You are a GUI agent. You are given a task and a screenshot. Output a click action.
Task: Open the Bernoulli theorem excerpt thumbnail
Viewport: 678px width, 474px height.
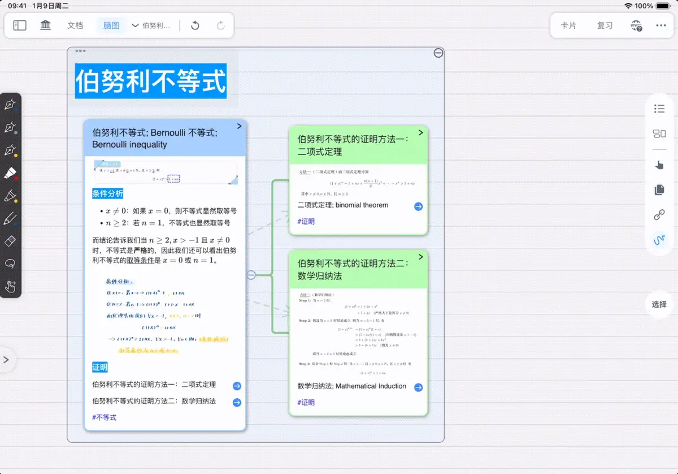tap(166, 173)
